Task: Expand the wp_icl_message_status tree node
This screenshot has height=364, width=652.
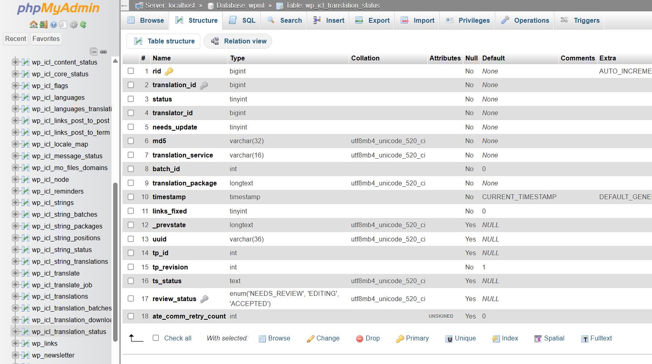Action: 15,156
